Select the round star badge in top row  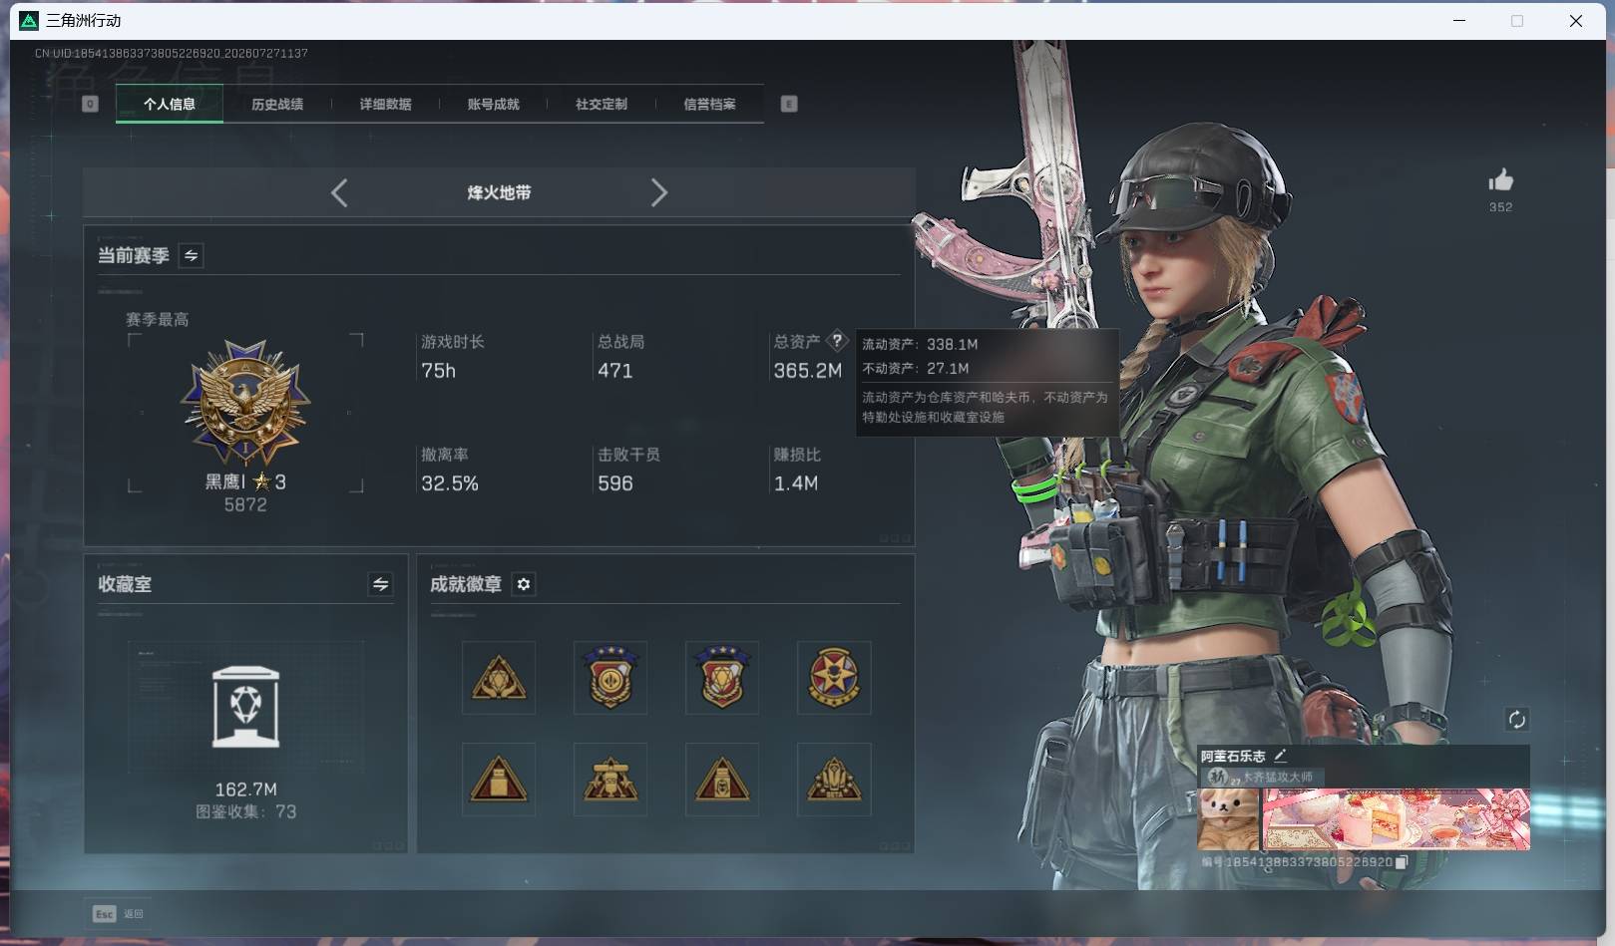coord(834,678)
